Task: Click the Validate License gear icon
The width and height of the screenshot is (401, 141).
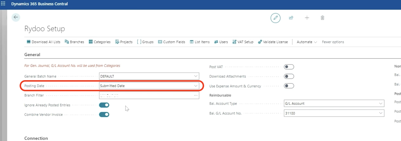Action: [260, 42]
